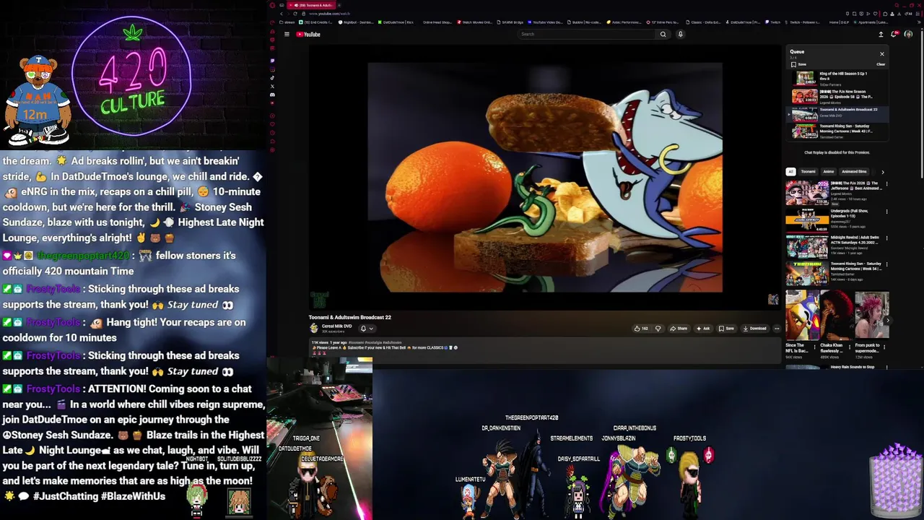Open the Cereal Milk DVD channel name
Screen dimensions: 924x520
pyautogui.click(x=336, y=326)
